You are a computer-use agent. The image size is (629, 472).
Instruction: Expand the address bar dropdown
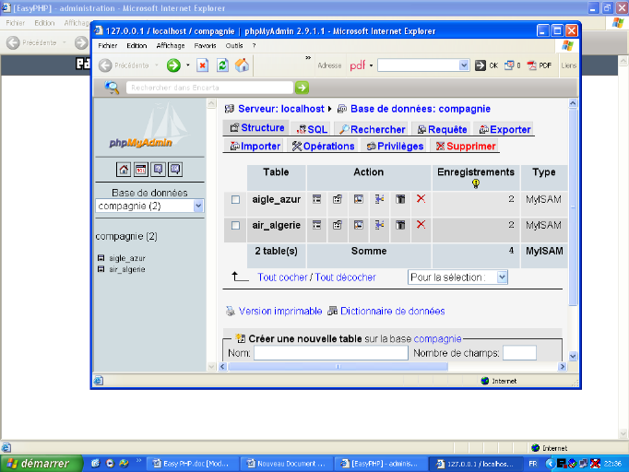pos(464,65)
